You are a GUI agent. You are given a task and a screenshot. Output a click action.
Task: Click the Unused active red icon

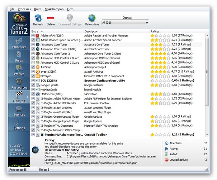coord(167,160)
